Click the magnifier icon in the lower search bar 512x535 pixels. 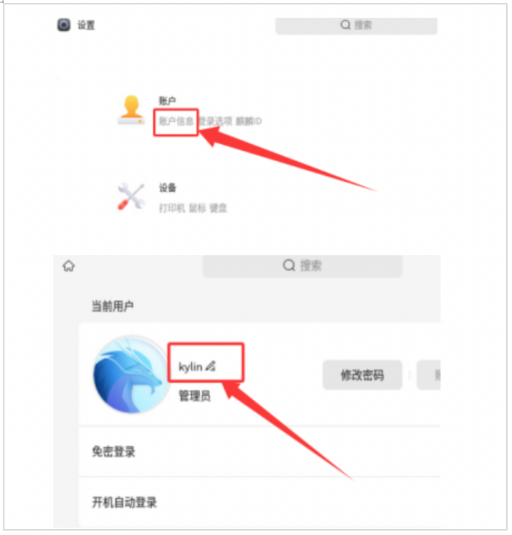click(290, 266)
